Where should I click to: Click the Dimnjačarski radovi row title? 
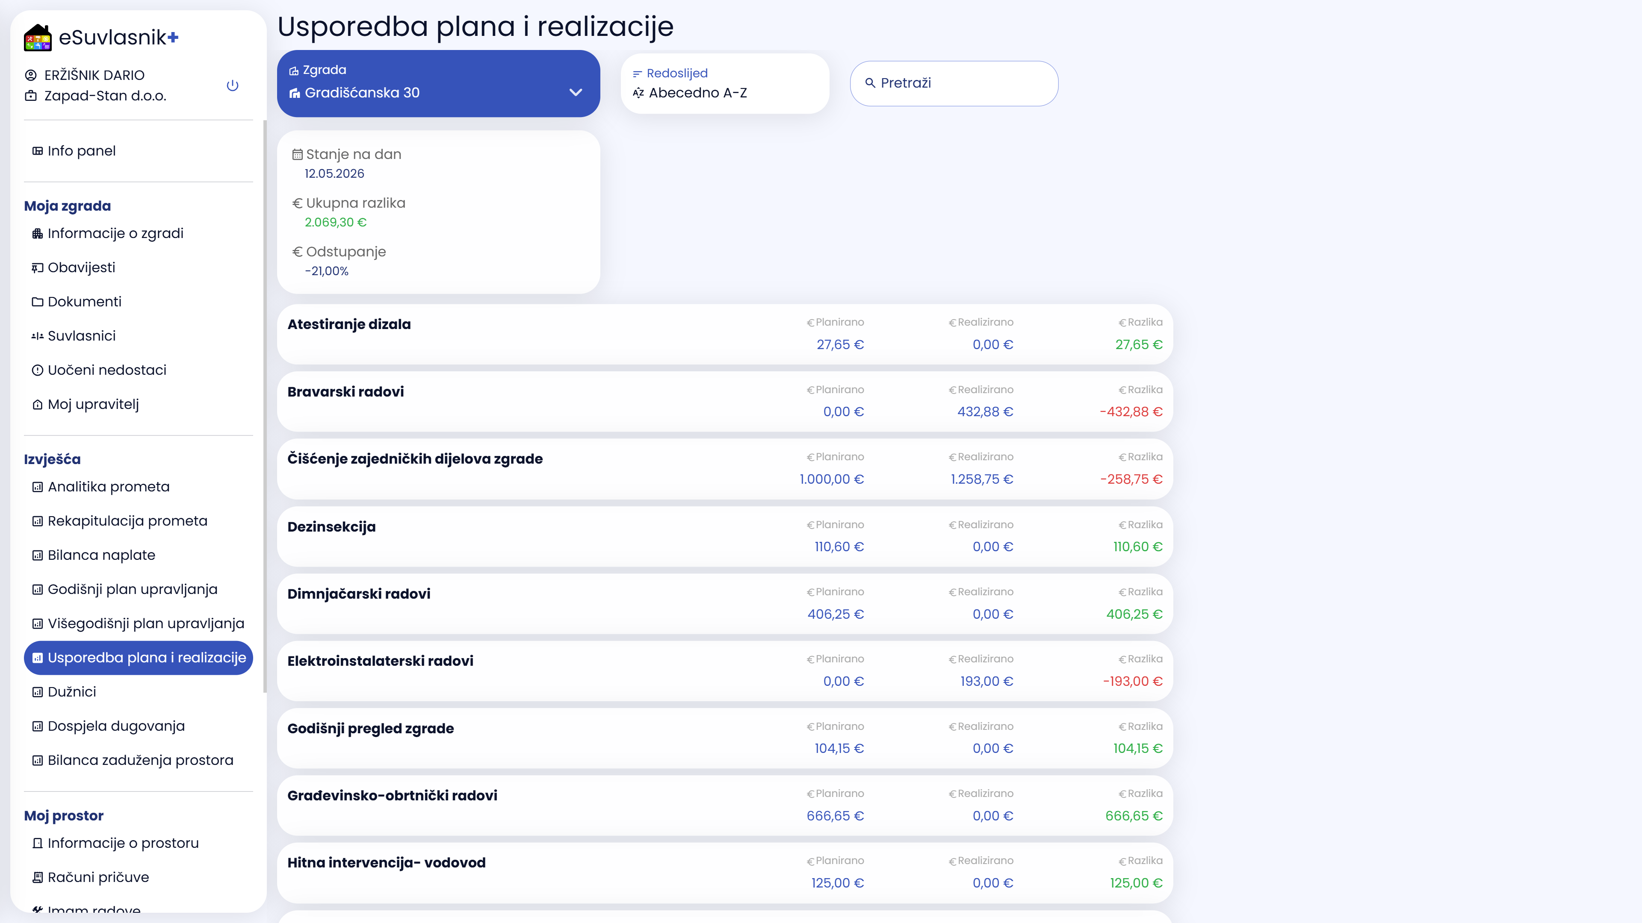click(359, 594)
